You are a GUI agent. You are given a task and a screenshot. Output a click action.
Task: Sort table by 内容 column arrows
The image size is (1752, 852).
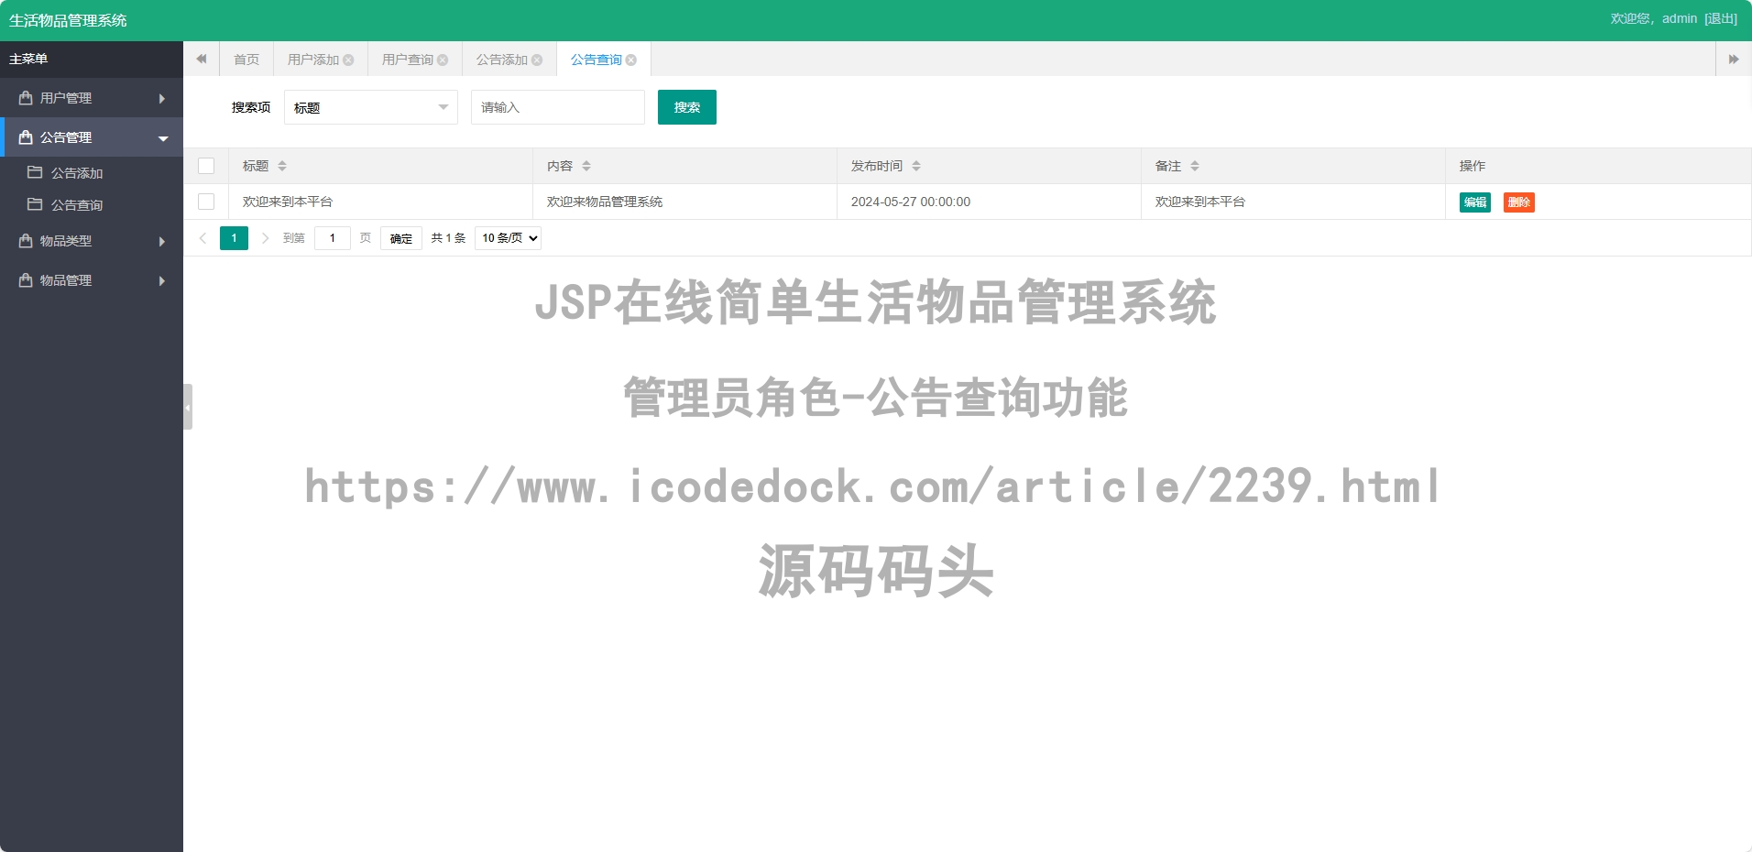[x=586, y=166]
